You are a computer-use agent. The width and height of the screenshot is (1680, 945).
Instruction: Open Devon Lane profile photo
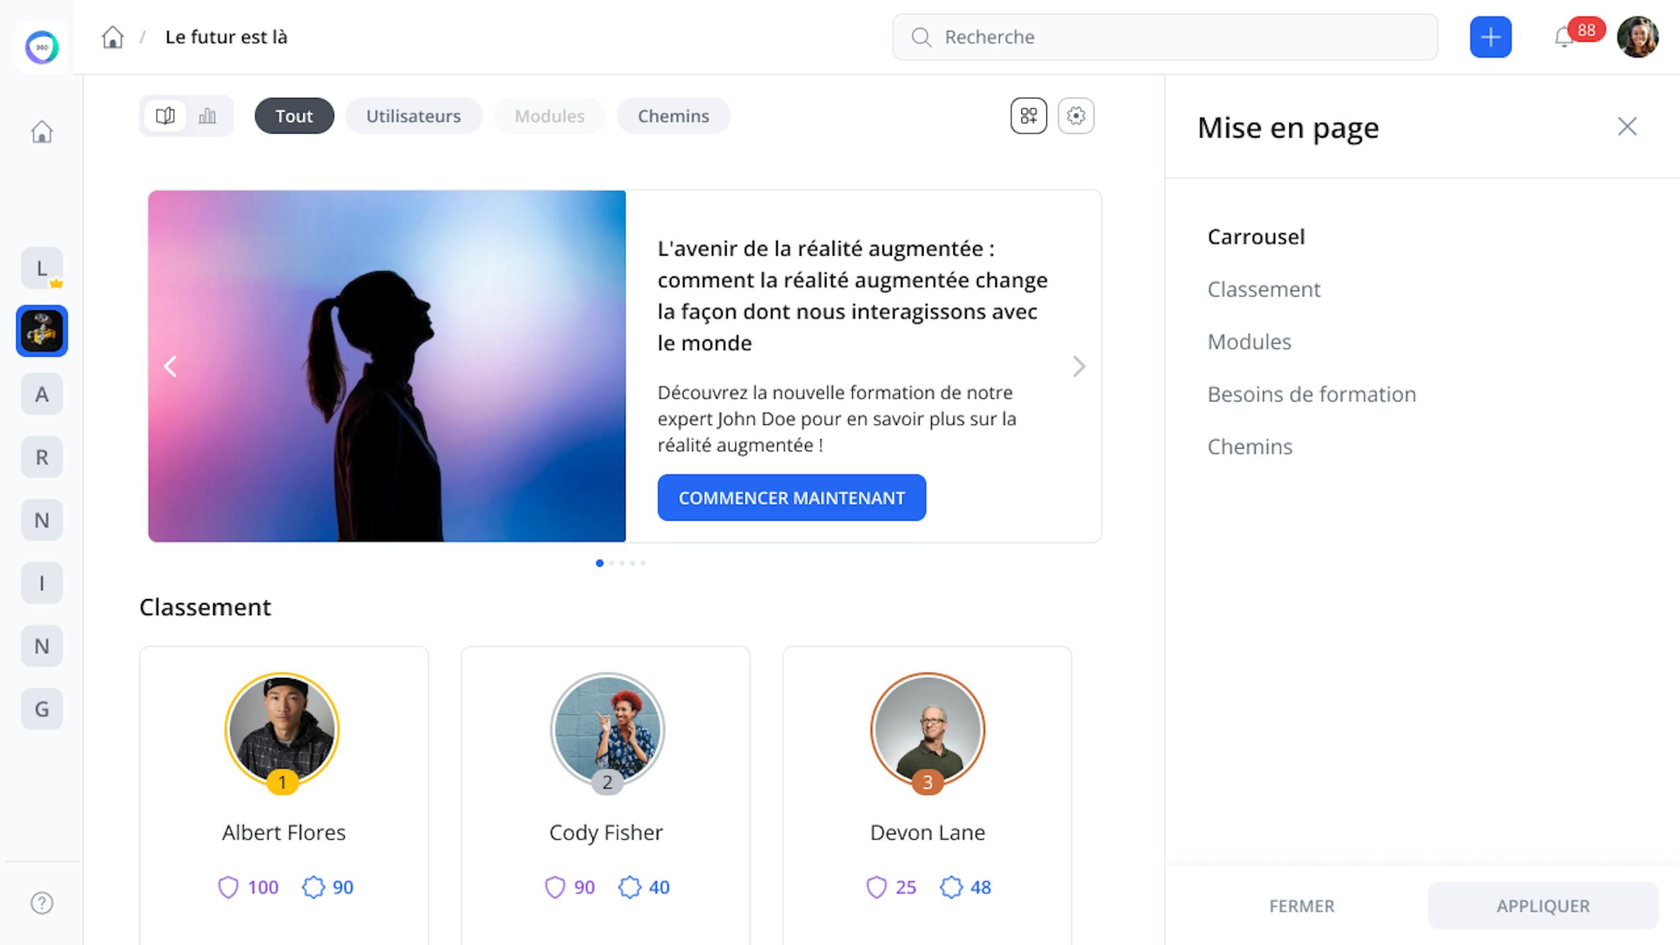tap(928, 730)
